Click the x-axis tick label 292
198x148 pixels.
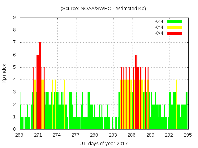[169, 135]
